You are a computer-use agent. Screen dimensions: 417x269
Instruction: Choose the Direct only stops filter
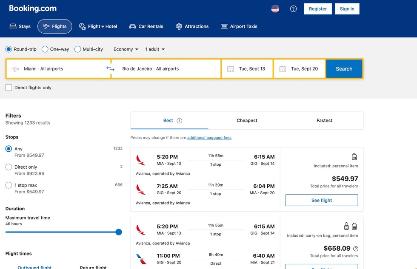click(x=9, y=167)
